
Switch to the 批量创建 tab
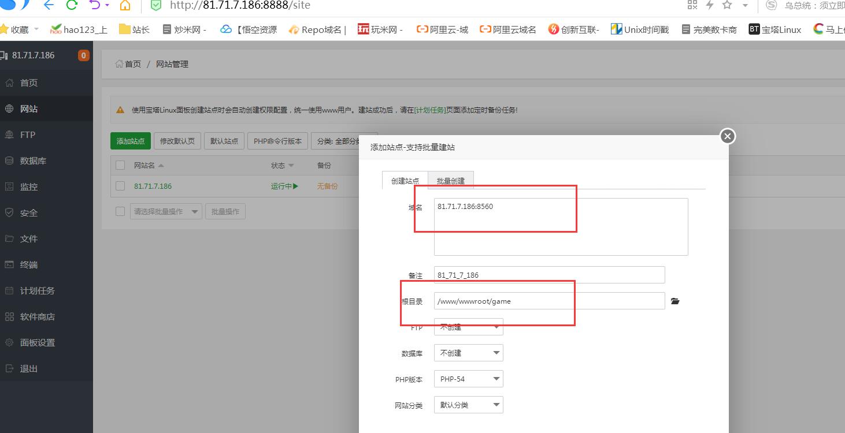450,181
